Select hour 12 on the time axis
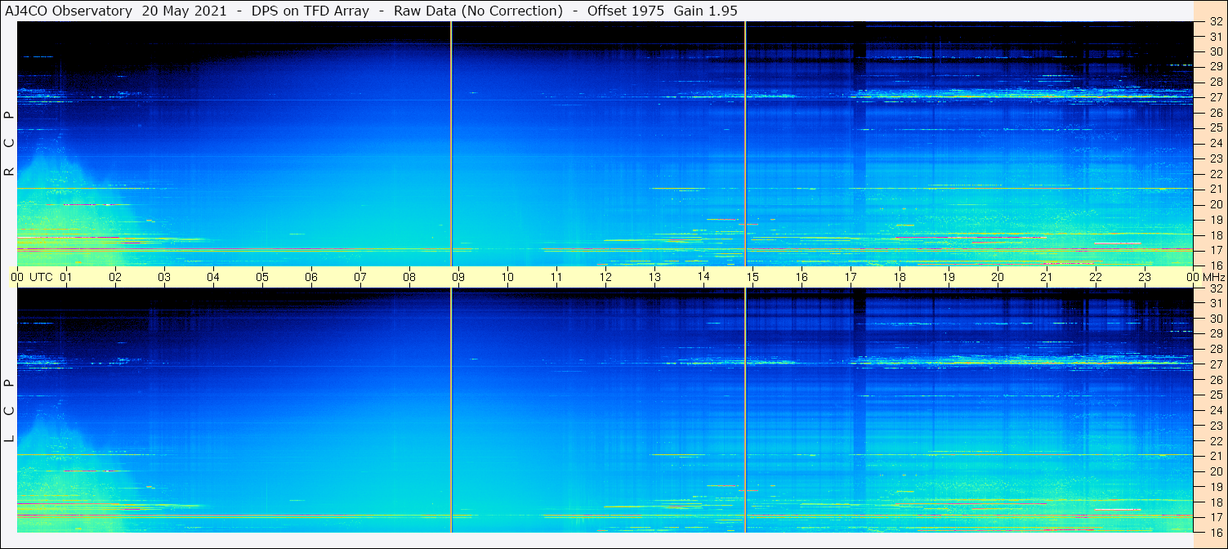 605,277
